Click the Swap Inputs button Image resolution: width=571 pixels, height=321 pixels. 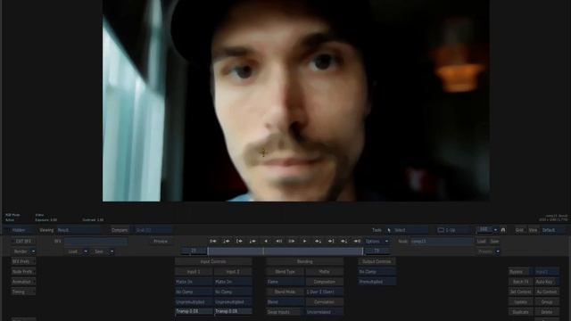click(x=285, y=312)
